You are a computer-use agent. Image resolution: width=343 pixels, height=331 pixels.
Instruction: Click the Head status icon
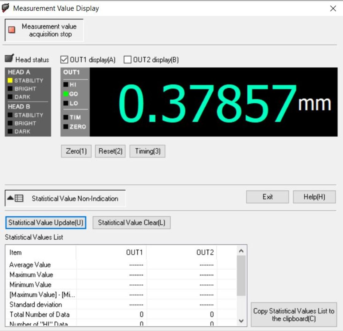pyautogui.click(x=10, y=59)
